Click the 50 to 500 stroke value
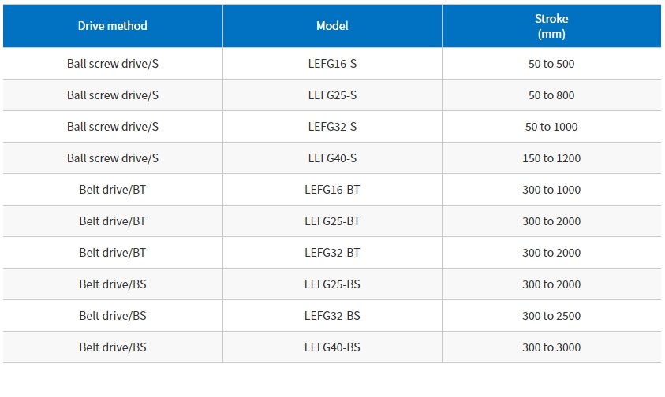 pos(551,64)
